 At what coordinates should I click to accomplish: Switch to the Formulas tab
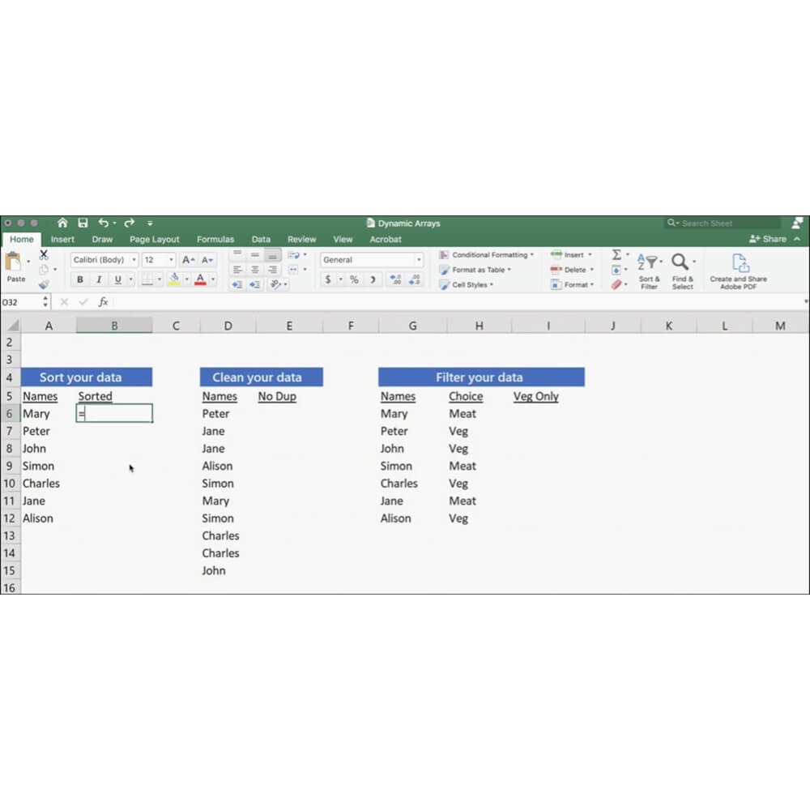pos(215,240)
